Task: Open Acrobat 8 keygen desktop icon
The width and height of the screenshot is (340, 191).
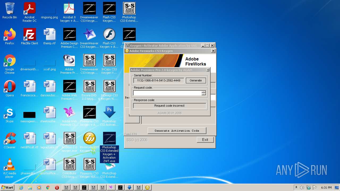Action: pyautogui.click(x=69, y=12)
